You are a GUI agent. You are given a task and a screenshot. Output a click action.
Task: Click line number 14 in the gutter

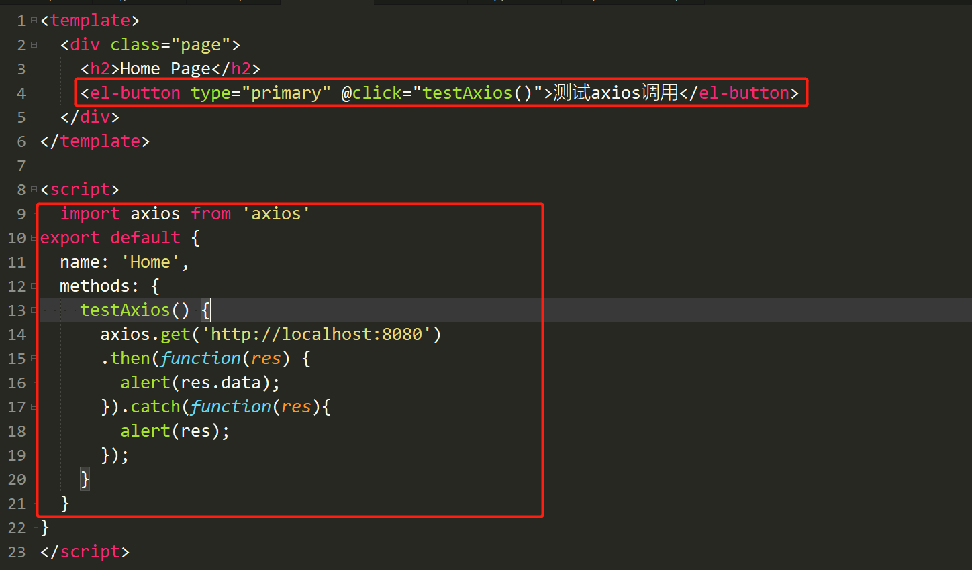[x=17, y=334]
